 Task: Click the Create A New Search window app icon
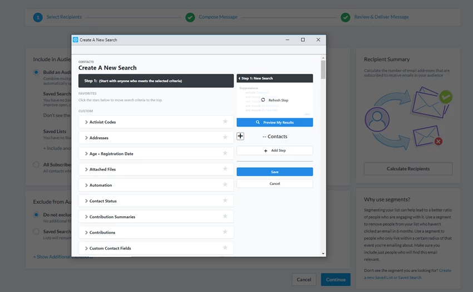(76, 40)
